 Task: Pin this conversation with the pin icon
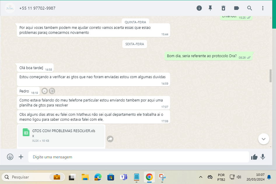210,8
